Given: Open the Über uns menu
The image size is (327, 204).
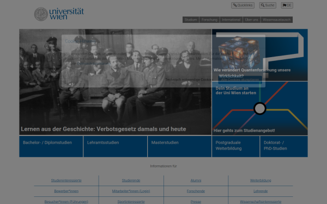Looking at the screenshot, I should [x=251, y=20].
